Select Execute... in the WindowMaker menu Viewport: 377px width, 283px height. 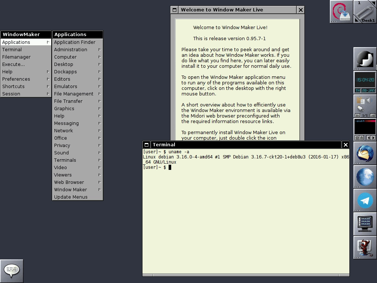tap(26, 64)
